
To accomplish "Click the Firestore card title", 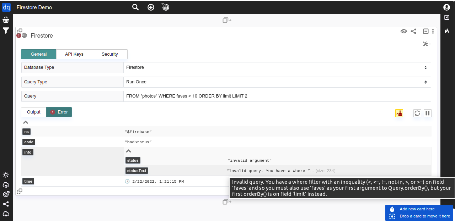I will pyautogui.click(x=42, y=35).
